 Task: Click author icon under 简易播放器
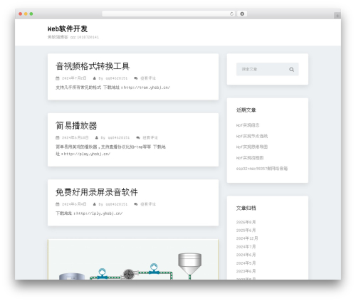[97, 137]
